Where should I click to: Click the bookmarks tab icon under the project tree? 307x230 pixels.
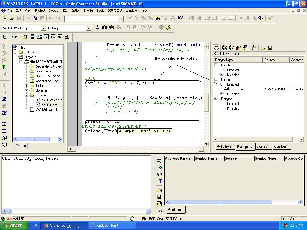pyautogui.click(x=25, y=146)
